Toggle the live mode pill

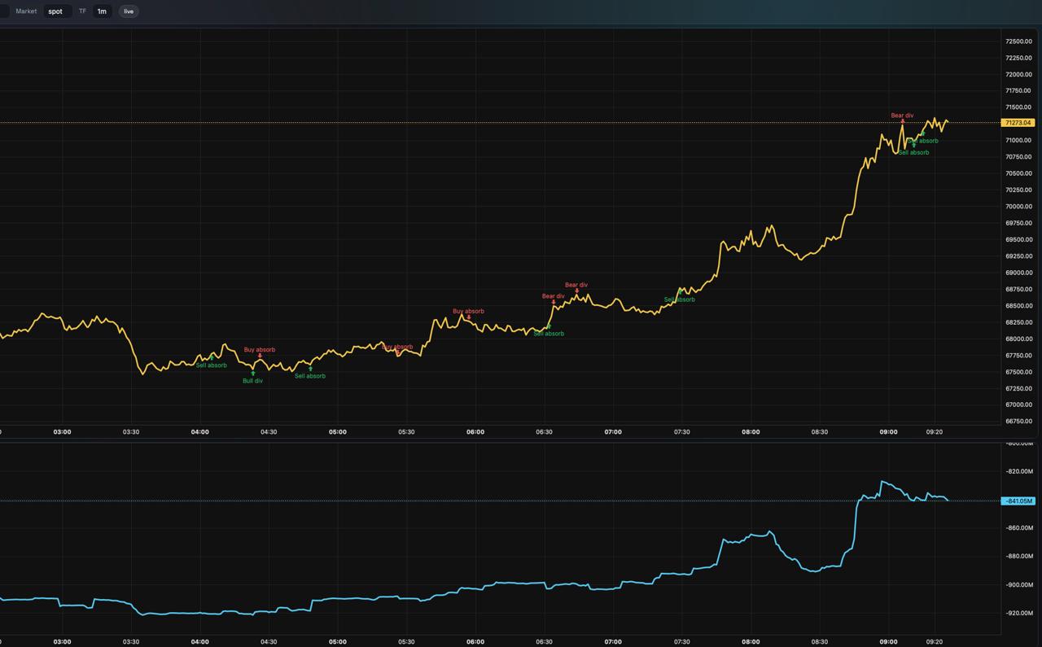pos(129,11)
